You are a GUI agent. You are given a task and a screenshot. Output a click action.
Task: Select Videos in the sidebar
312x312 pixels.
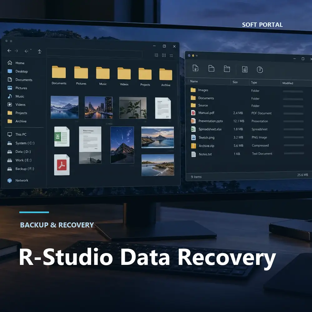pyautogui.click(x=16, y=105)
